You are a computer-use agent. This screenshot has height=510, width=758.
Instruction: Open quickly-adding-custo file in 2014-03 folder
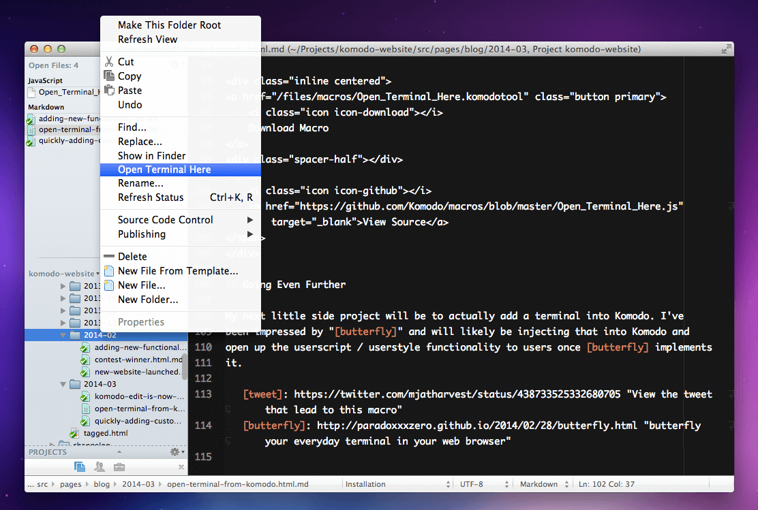click(132, 421)
